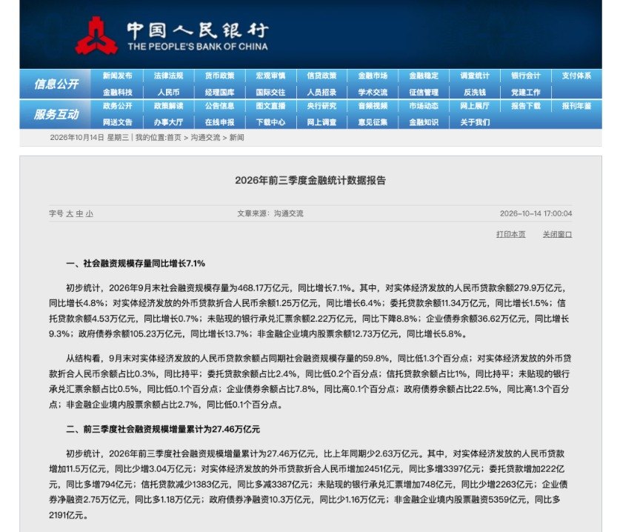Go to 首页 in the breadcrumb
Image resolution: width=640 pixels, height=532 pixels.
[x=174, y=138]
